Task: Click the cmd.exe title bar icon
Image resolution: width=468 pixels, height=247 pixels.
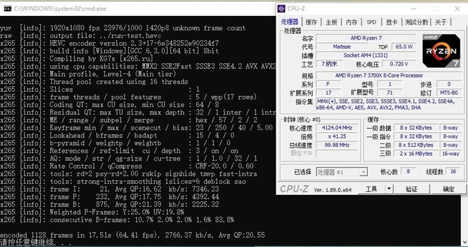Action: point(8,8)
